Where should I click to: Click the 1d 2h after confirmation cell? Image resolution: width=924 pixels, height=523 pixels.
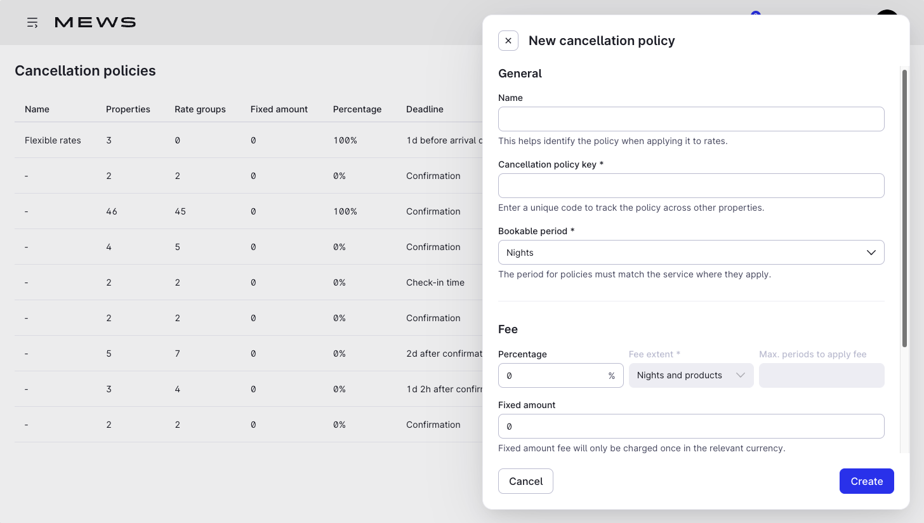(x=444, y=389)
